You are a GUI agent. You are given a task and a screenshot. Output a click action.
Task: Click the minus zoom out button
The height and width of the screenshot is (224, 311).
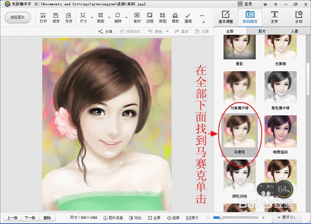point(208,218)
